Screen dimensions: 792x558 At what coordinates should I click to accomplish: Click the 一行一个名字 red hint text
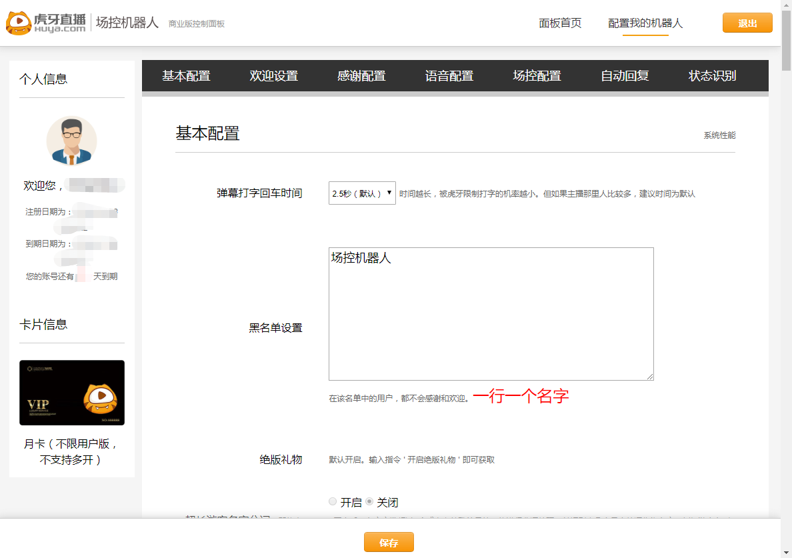tap(521, 396)
